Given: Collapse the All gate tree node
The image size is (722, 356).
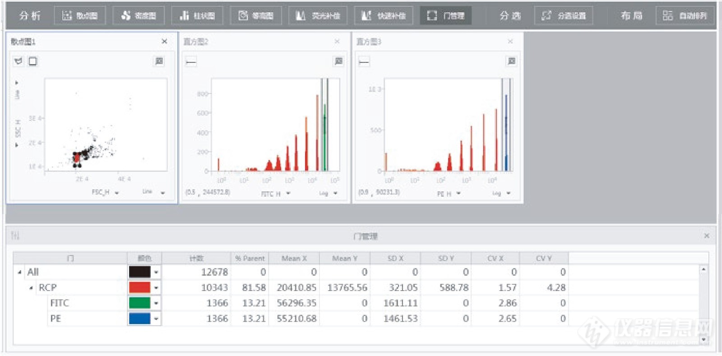Looking at the screenshot, I should coord(19,272).
